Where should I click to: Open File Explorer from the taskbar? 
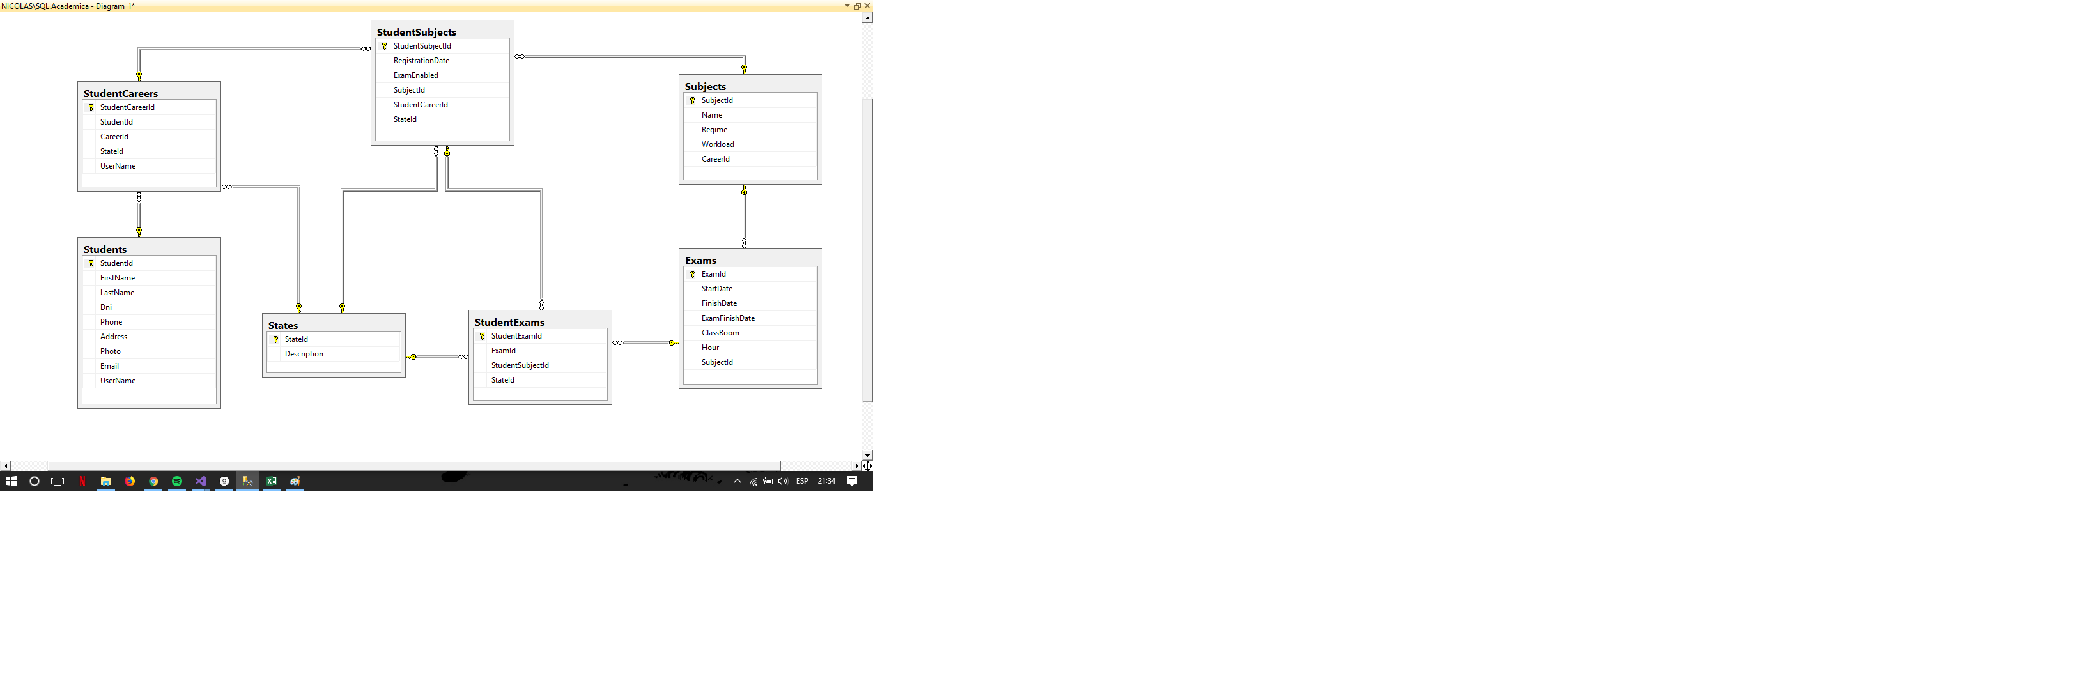pyautogui.click(x=106, y=482)
